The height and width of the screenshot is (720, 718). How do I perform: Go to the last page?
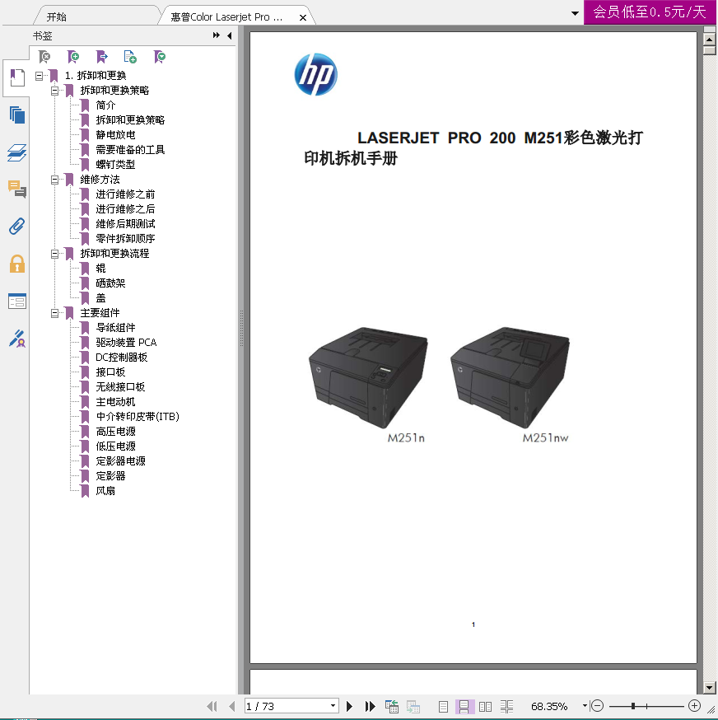[370, 706]
